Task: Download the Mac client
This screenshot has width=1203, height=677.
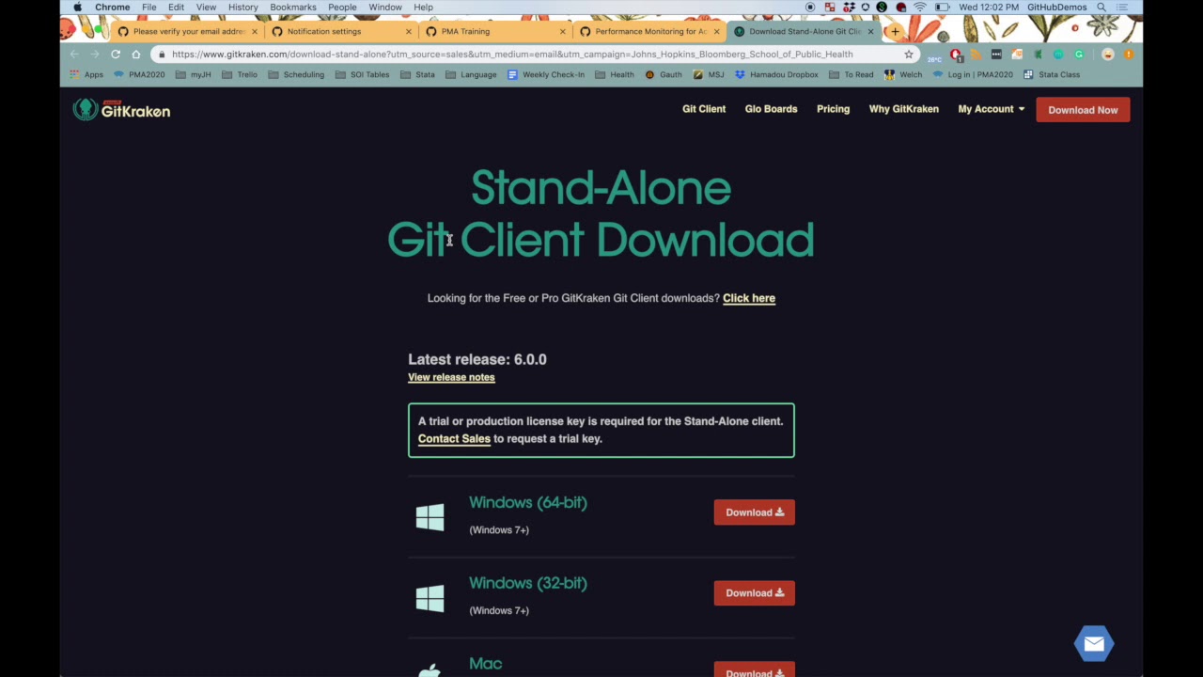Action: coord(754,670)
